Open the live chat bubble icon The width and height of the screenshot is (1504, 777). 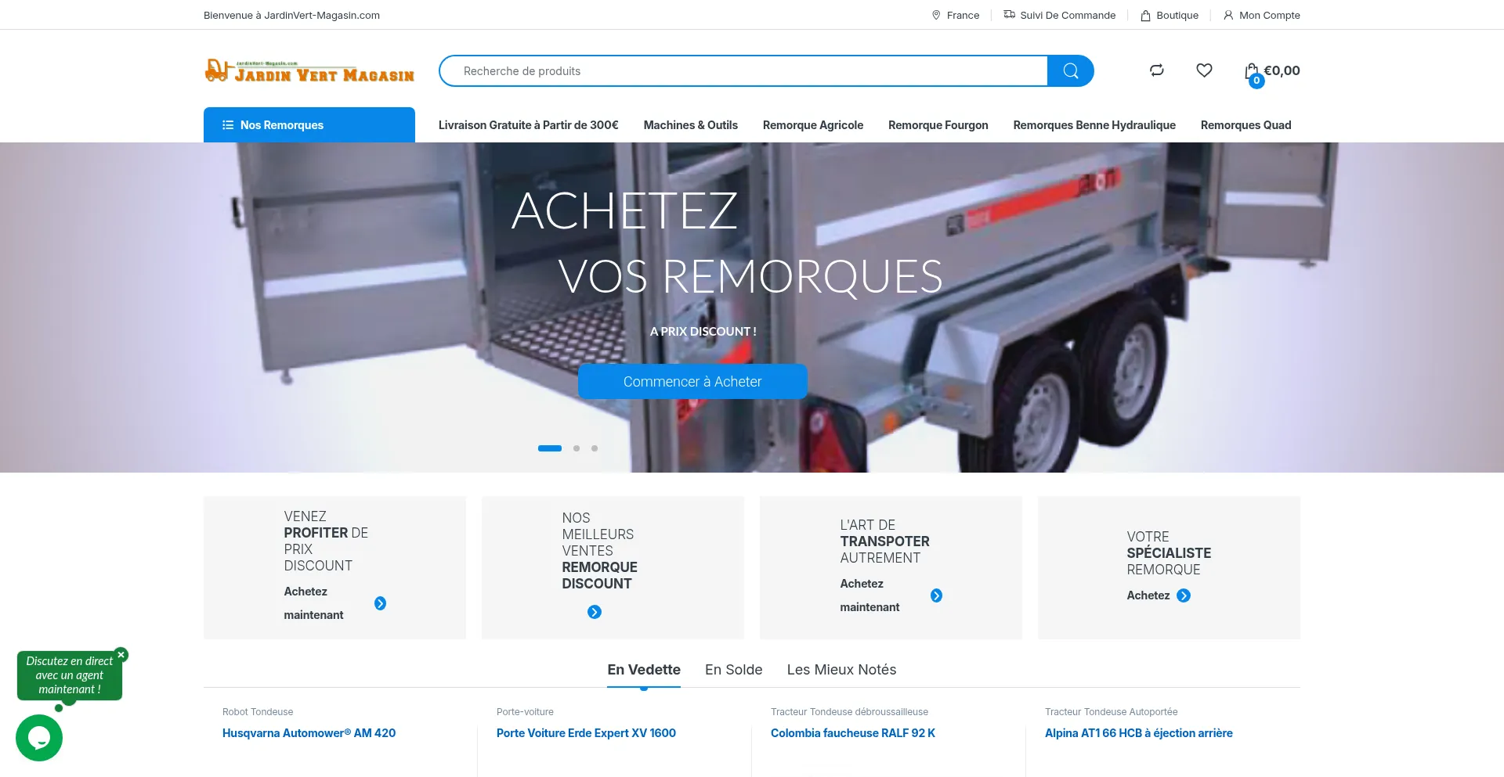(39, 737)
